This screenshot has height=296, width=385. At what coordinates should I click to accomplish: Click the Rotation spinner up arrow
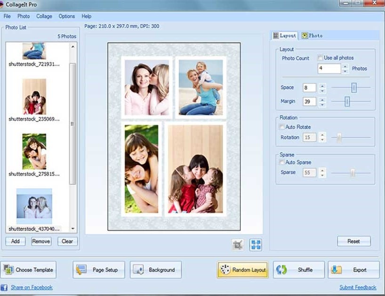click(x=322, y=135)
